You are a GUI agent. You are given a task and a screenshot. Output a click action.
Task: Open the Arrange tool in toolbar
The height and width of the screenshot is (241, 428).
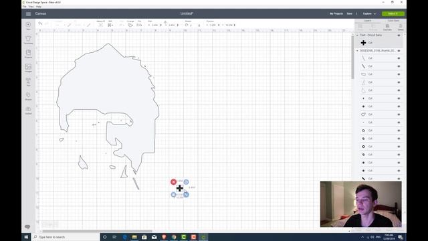point(130,24)
